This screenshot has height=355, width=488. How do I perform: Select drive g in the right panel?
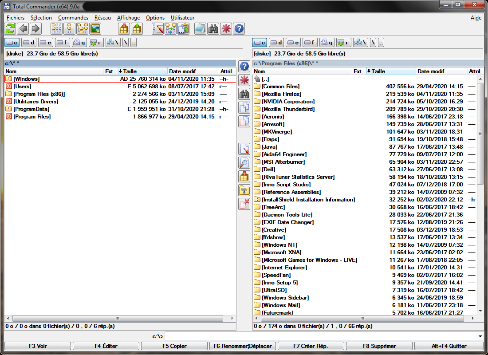point(327,42)
